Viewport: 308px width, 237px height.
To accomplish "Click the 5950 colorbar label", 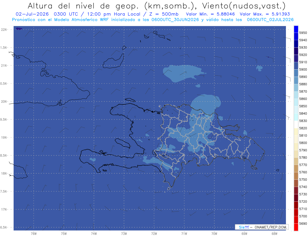I will pos(303,33).
